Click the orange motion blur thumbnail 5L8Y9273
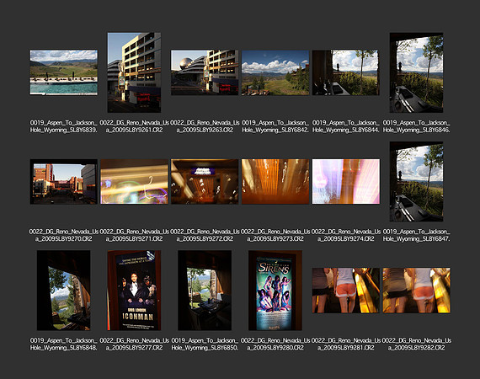Viewport: 480px width, 379px height. [x=275, y=182]
